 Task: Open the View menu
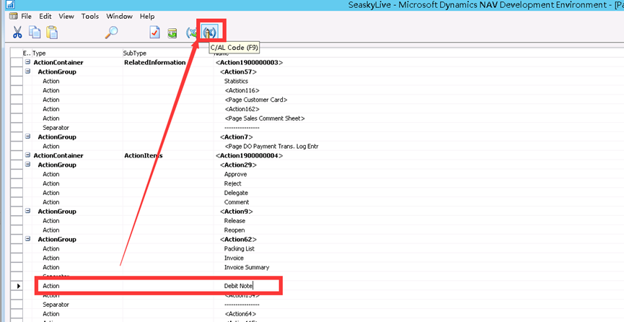pos(66,17)
